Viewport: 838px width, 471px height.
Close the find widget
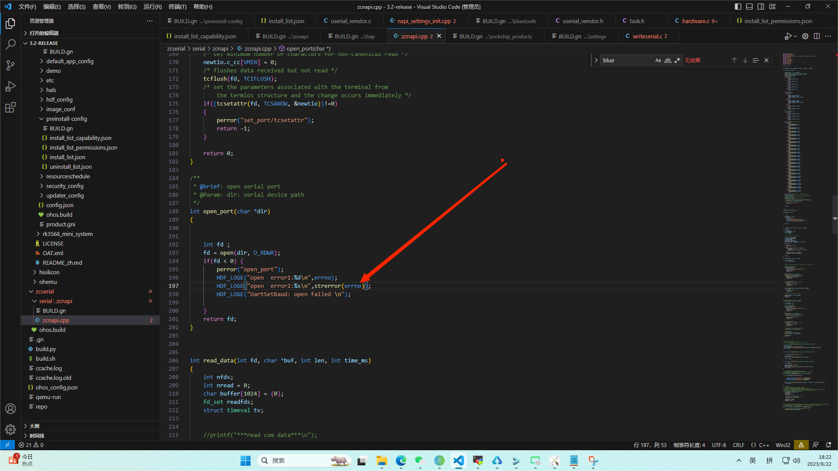coord(766,60)
